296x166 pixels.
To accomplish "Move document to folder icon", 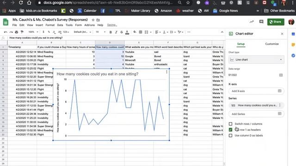I will 98,20.
